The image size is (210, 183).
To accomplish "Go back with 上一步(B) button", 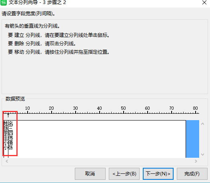I will pyautogui.click(x=124, y=174).
